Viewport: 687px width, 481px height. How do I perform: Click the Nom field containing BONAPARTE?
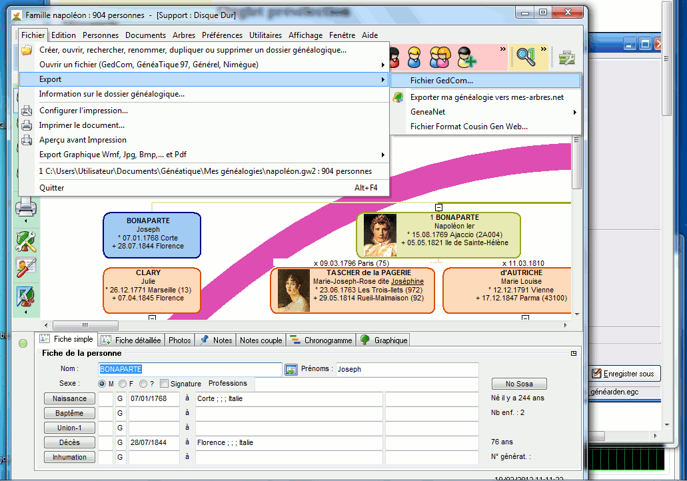click(190, 369)
